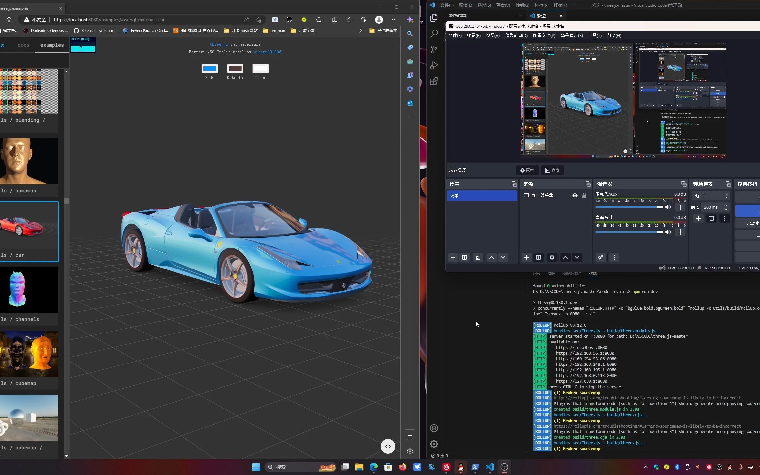Expand Edge bookmarks bar overflow chevron
The image size is (760, 475).
[360, 31]
